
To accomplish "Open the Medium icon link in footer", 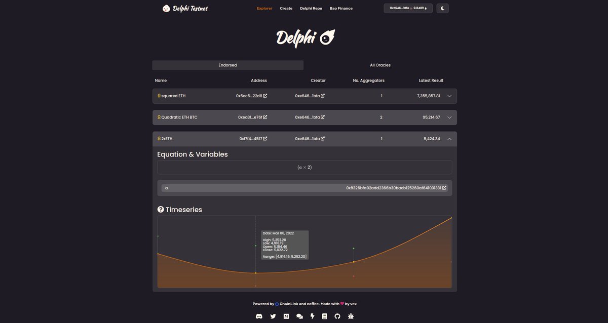I will [x=286, y=316].
